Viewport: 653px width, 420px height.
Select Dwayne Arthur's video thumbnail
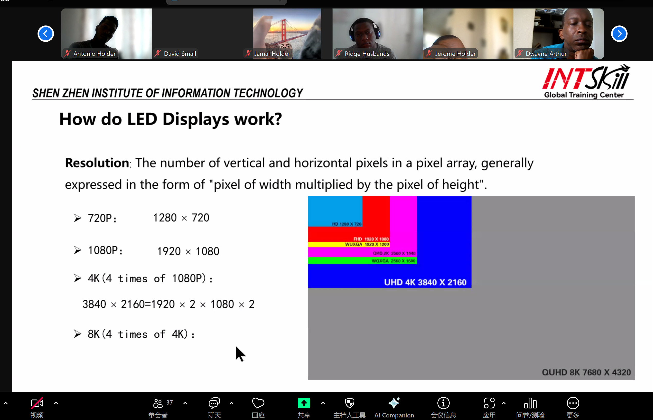coord(558,33)
